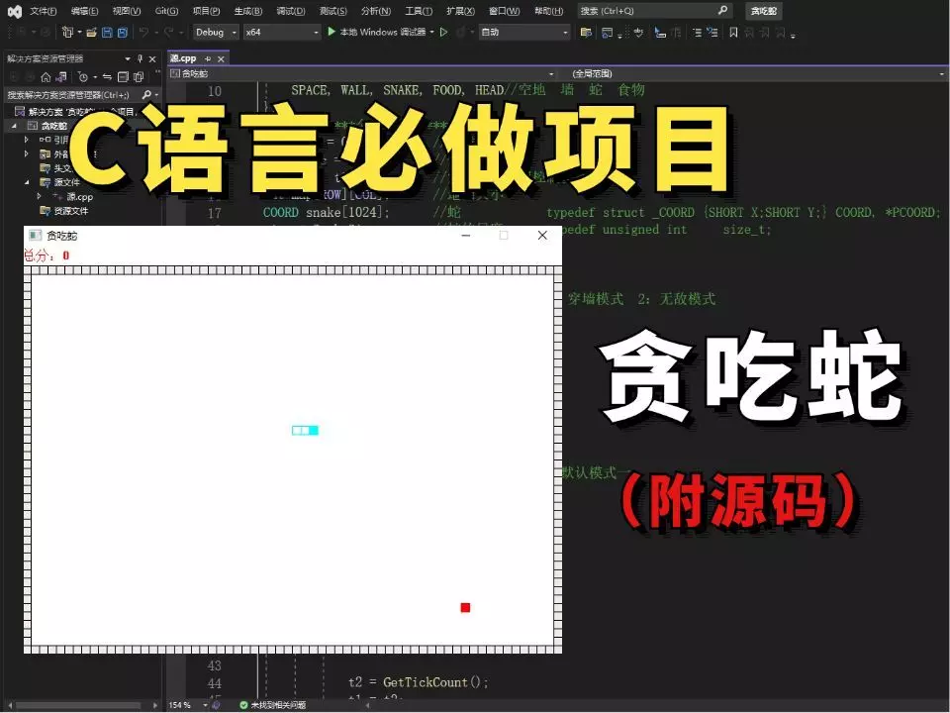This screenshot has width=950, height=713.
Task: Close the 源.cpp editor tab
Action: point(221,58)
